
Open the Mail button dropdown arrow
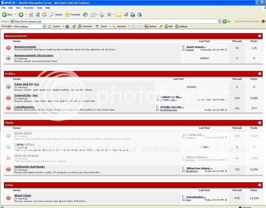pos(97,15)
